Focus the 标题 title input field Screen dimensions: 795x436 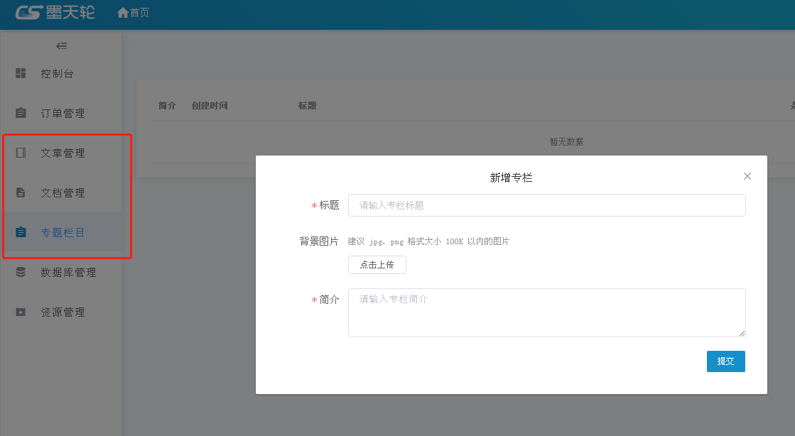(x=546, y=205)
